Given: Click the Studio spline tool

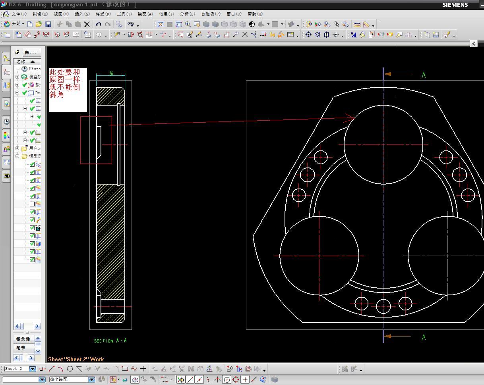Looking at the screenshot, I should 134,369.
